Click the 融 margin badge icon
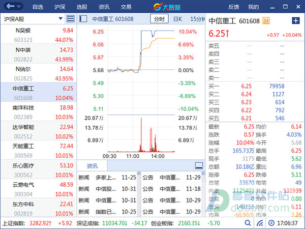This screenshot has width=305, height=229. pos(266,21)
